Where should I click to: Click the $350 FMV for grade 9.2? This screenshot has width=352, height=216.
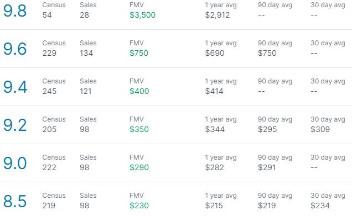coord(139,129)
